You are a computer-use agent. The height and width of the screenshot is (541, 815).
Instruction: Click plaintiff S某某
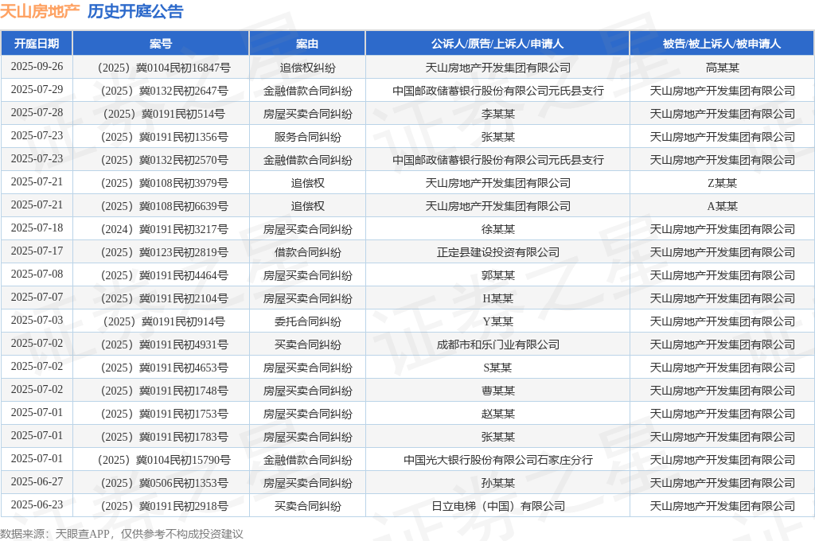pos(498,368)
